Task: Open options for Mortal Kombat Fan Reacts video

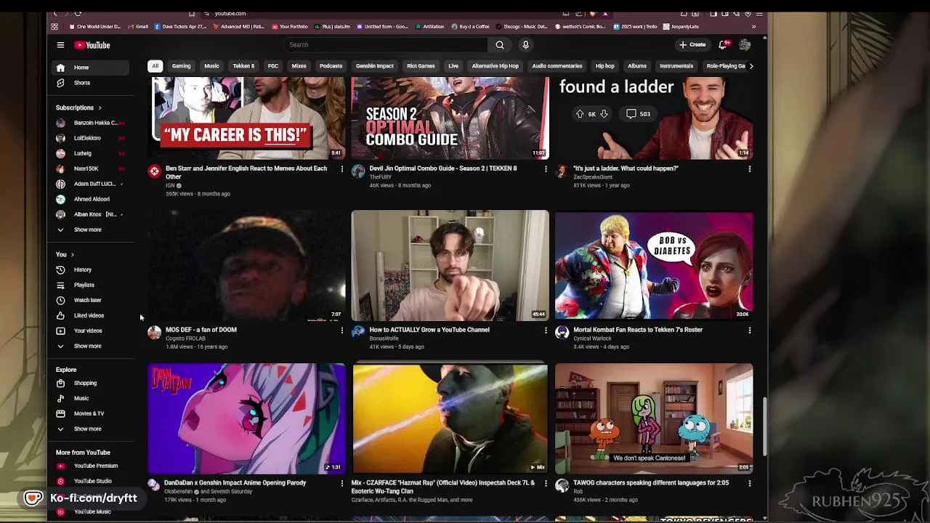Action: (x=750, y=330)
